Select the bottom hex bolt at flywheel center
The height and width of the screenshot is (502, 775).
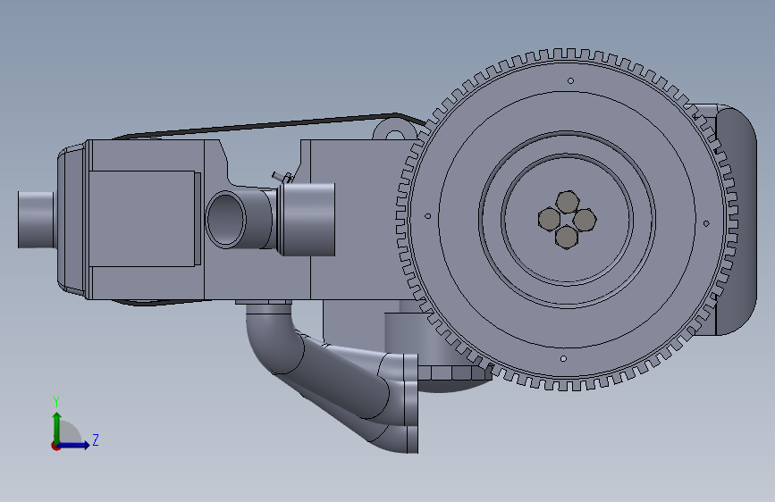point(567,238)
